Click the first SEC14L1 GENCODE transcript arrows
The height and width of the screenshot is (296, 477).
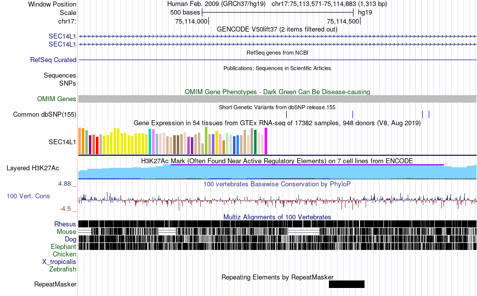pyautogui.click(x=278, y=37)
